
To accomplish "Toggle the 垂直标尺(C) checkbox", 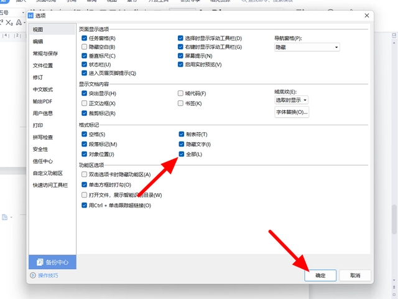I will 85,55.
